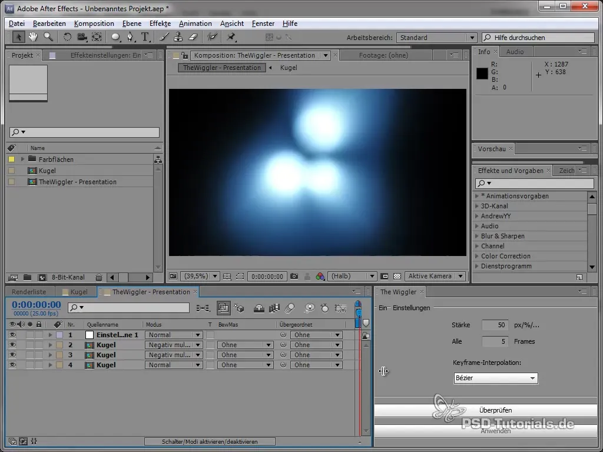Enable motion blur icon in timeline
The width and height of the screenshot is (603, 452).
pos(290,308)
